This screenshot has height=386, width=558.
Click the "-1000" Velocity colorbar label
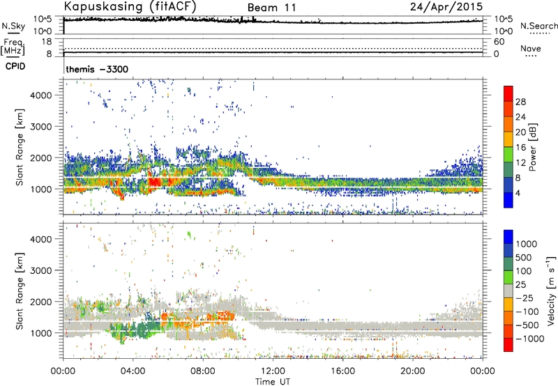[529, 339]
